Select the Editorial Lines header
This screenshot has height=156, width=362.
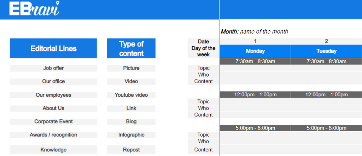tap(53, 48)
